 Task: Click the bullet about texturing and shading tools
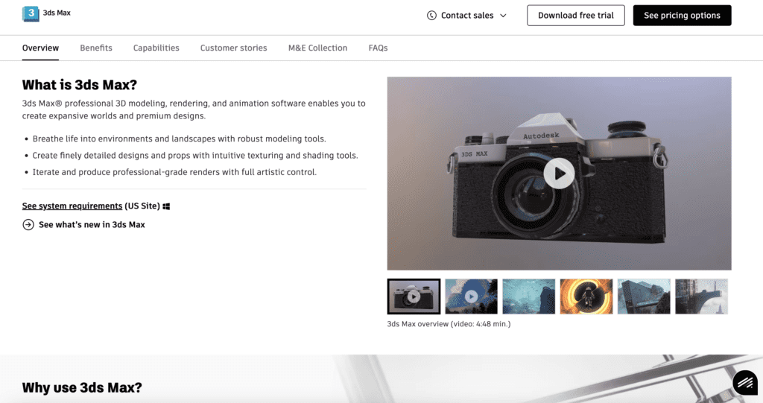click(195, 155)
